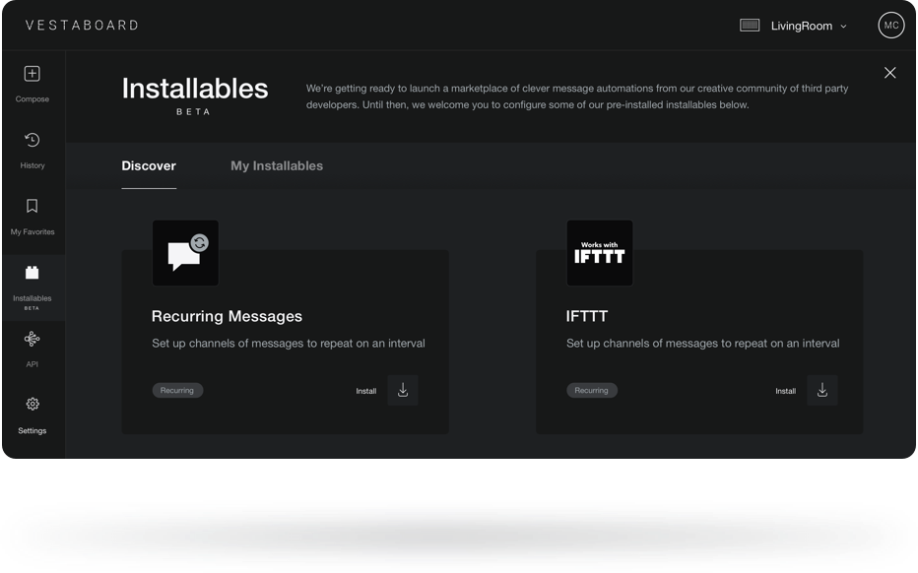Click download icon on IFTTT card
The height and width of the screenshot is (573, 918).
click(822, 391)
